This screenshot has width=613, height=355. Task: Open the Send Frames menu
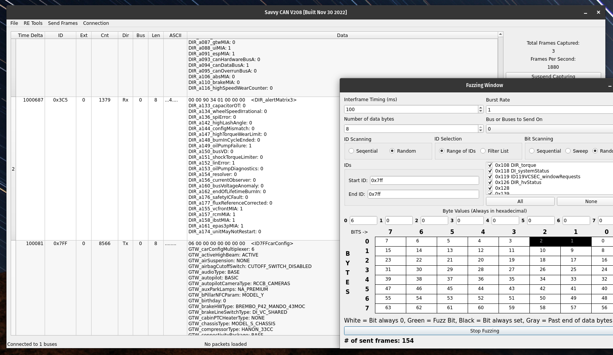pos(63,23)
